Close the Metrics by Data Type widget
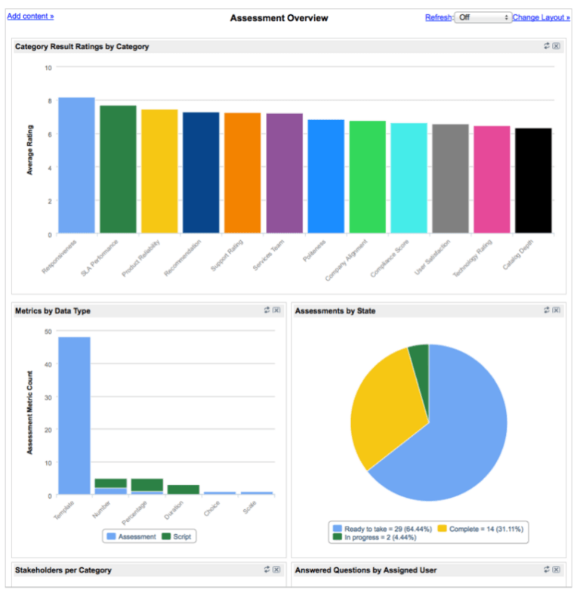The width and height of the screenshot is (580, 593). (x=276, y=310)
